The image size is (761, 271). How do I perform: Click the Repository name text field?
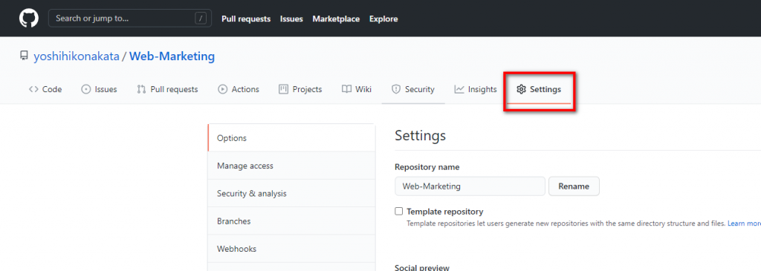(470, 186)
